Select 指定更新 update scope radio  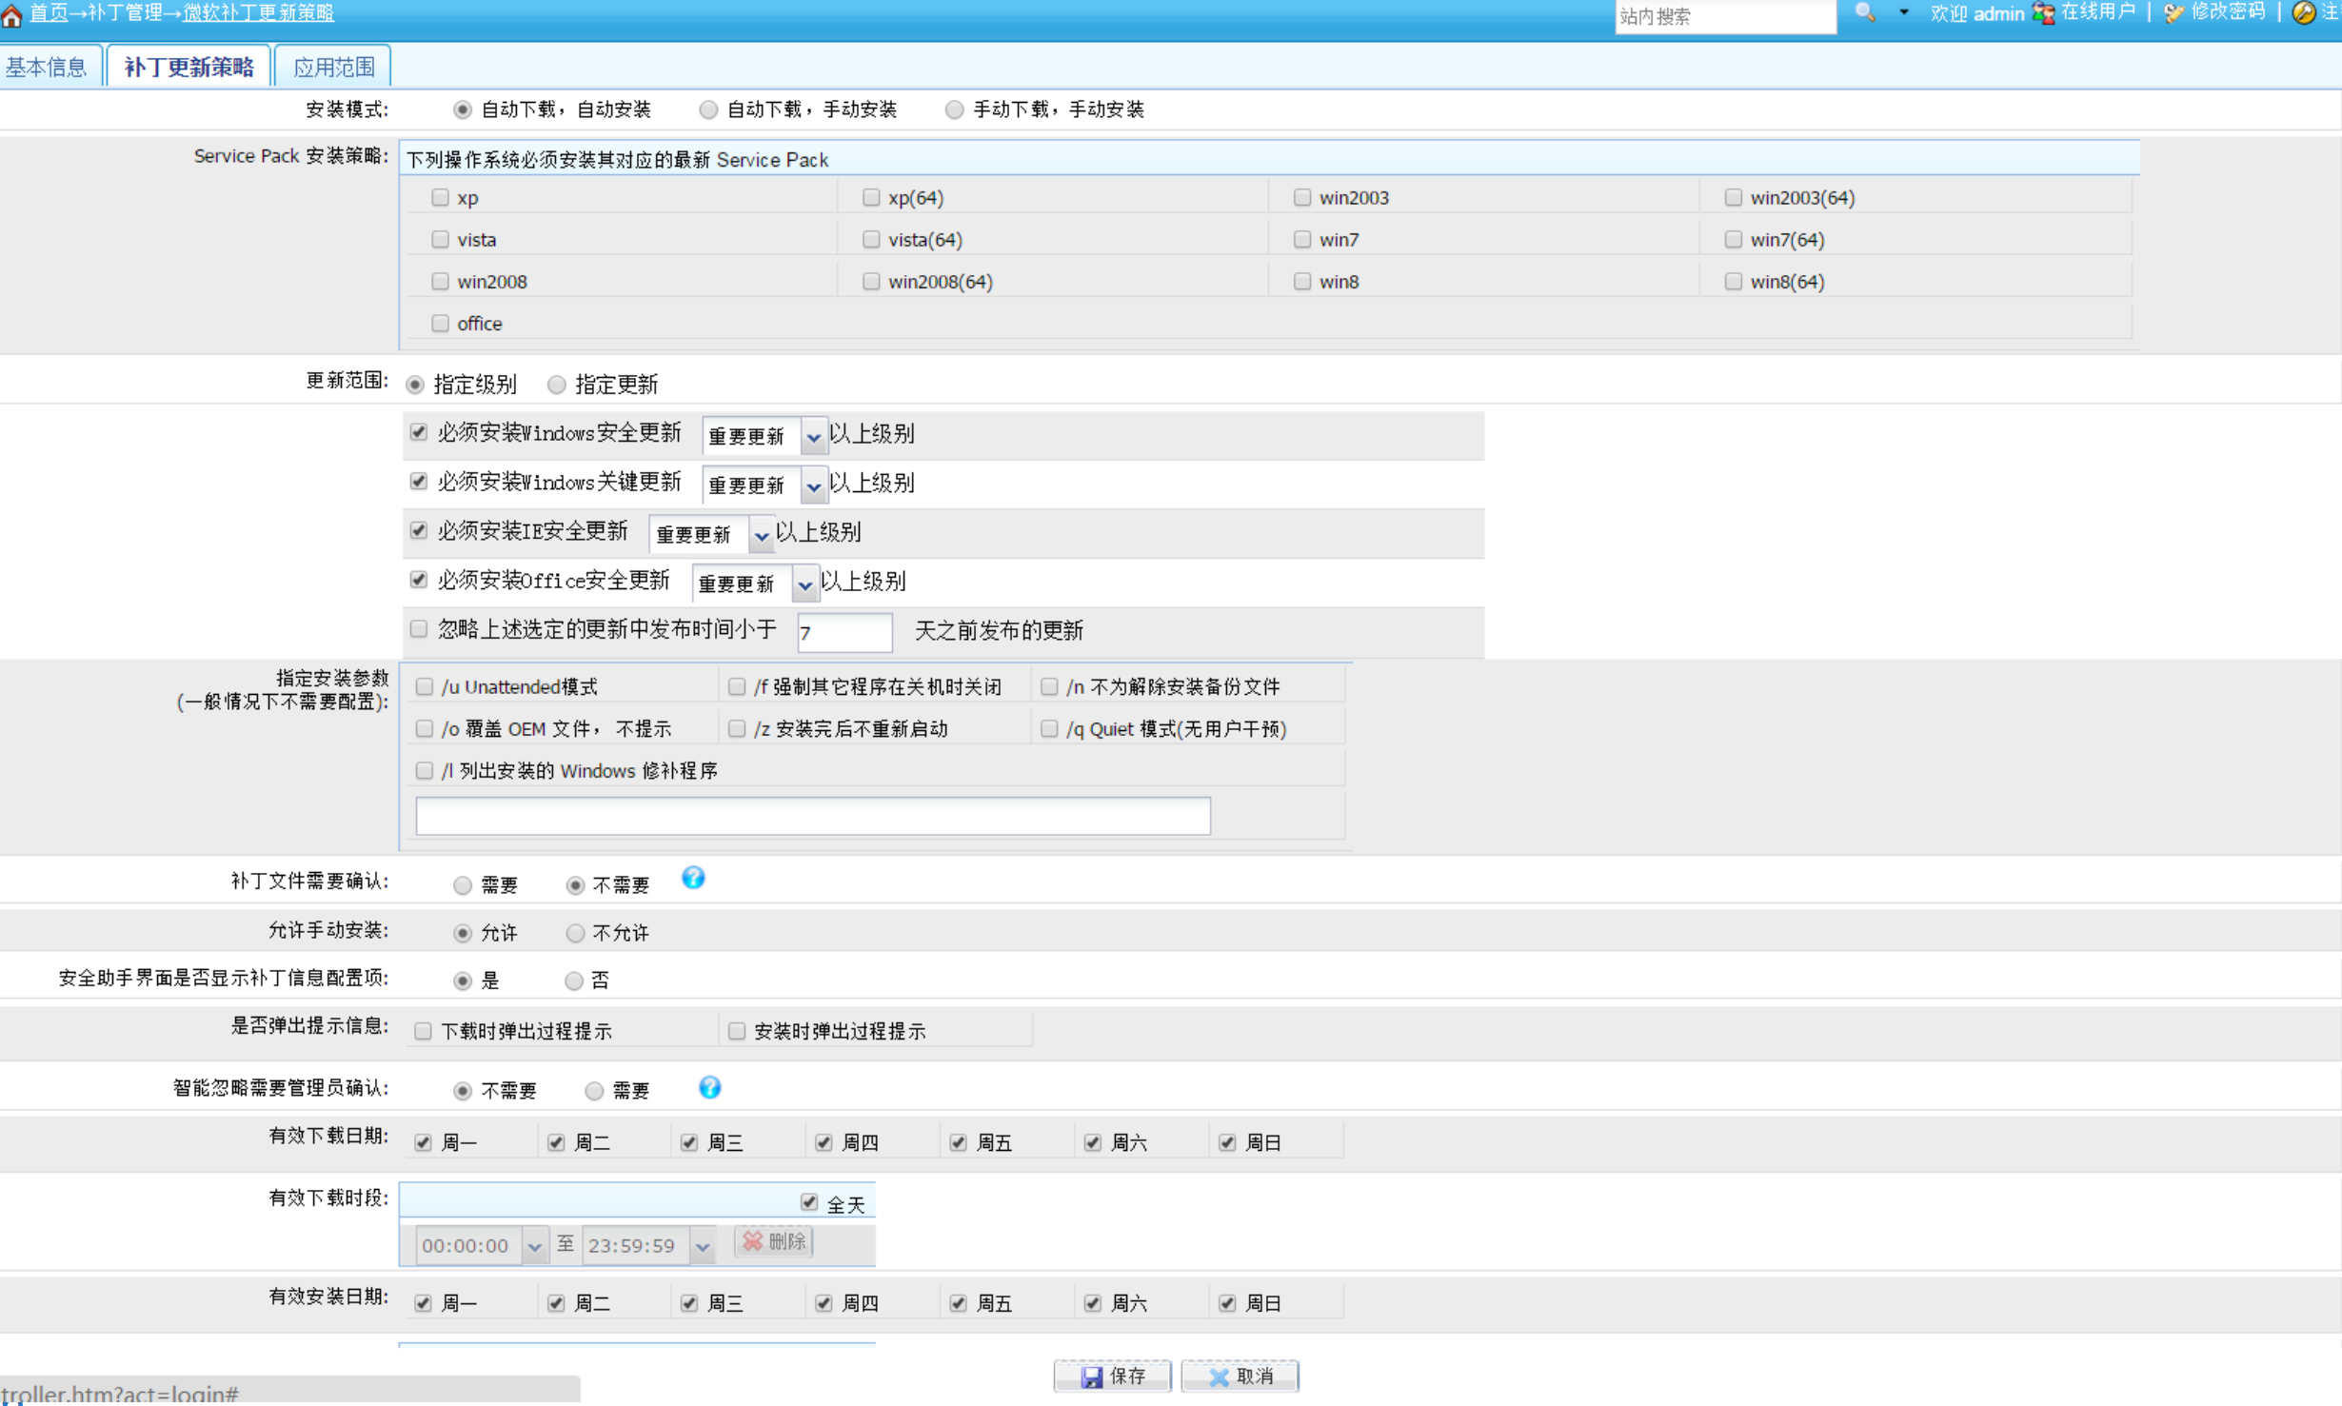click(556, 385)
